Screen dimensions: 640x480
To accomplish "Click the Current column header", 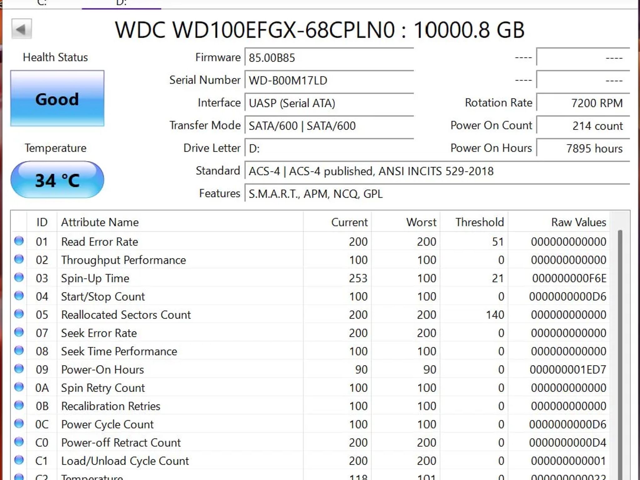I will pos(337,222).
